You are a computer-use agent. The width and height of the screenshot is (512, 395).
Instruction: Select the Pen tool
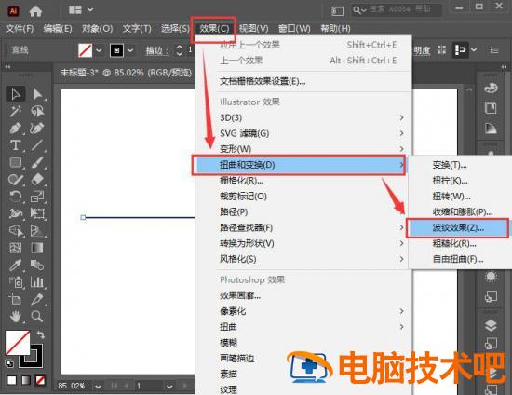click(x=15, y=128)
